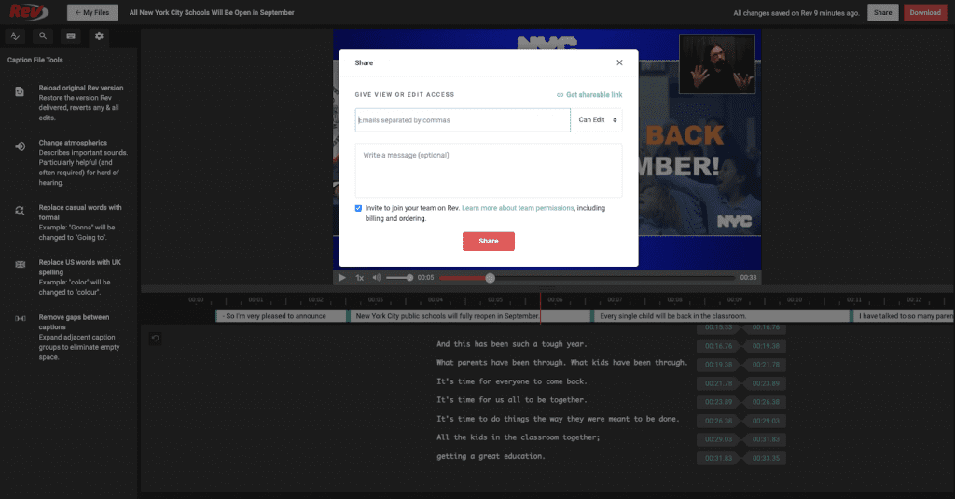Click start timestamp 00:16.76 of tough year line
This screenshot has height=499, width=955.
(x=719, y=346)
